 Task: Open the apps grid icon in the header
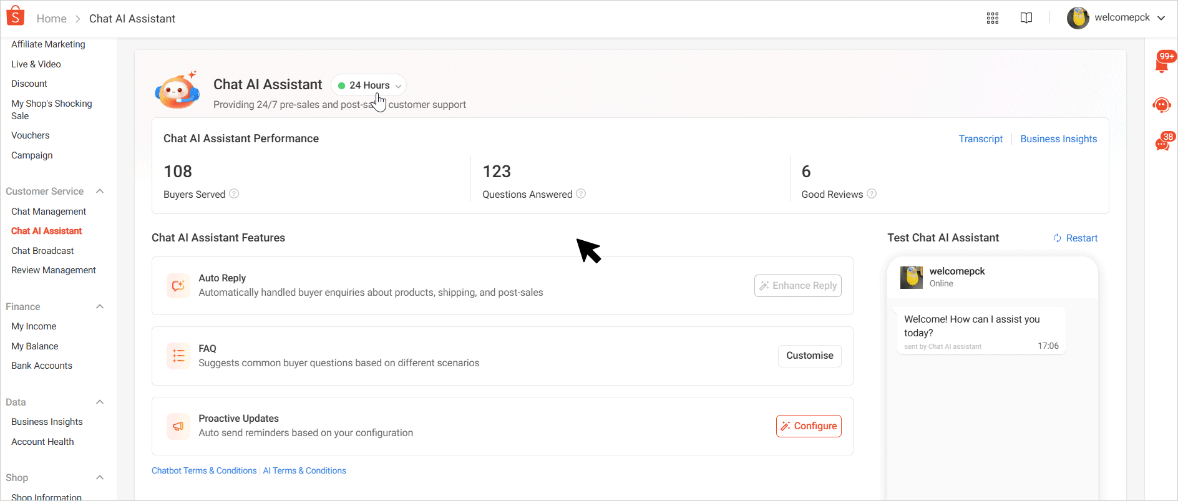click(993, 18)
